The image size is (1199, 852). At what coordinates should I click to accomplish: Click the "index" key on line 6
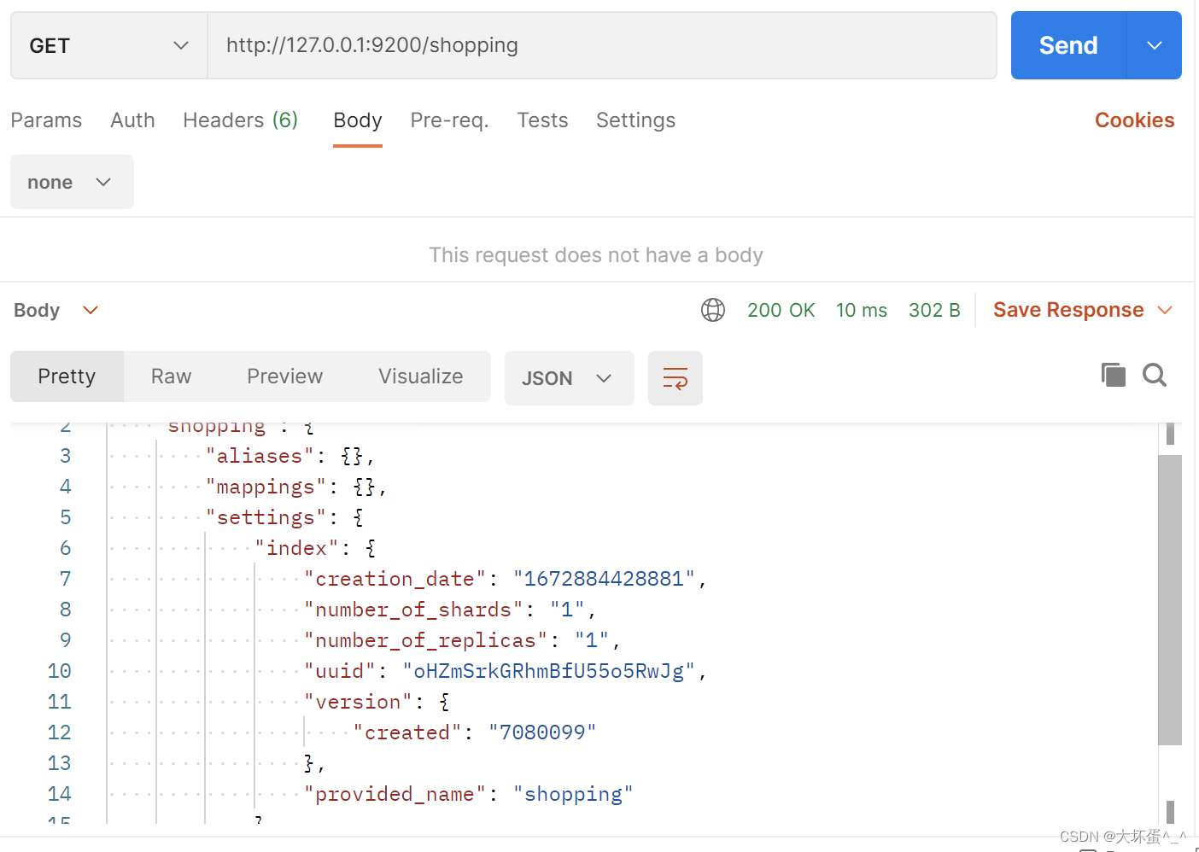(296, 548)
